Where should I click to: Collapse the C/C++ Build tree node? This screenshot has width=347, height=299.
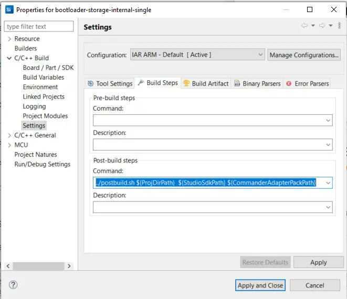click(9, 58)
